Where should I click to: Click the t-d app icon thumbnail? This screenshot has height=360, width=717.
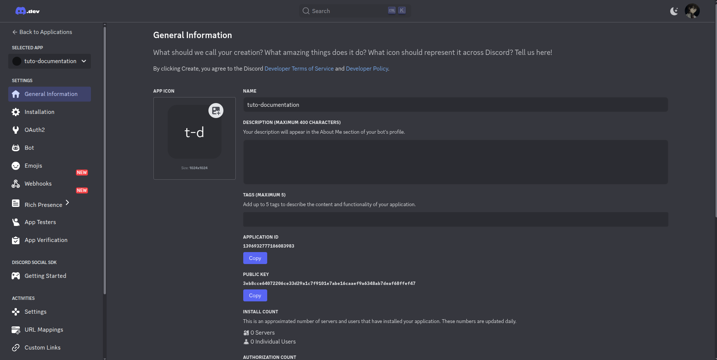pos(194,132)
